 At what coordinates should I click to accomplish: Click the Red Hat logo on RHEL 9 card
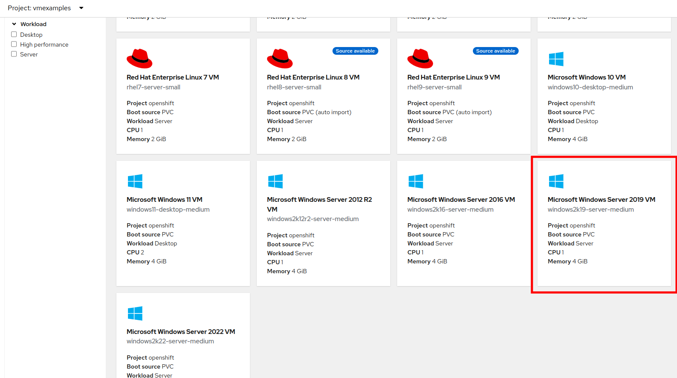(x=420, y=59)
